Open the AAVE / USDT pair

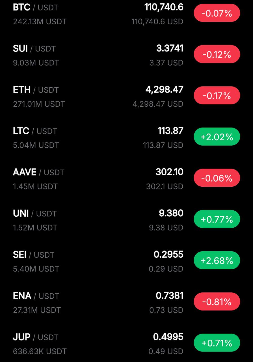[x=126, y=178]
